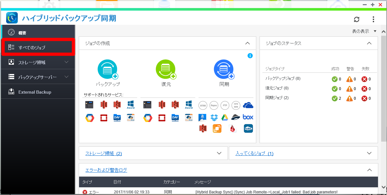Click the WebDAV icon under バックアップ services

(117, 118)
